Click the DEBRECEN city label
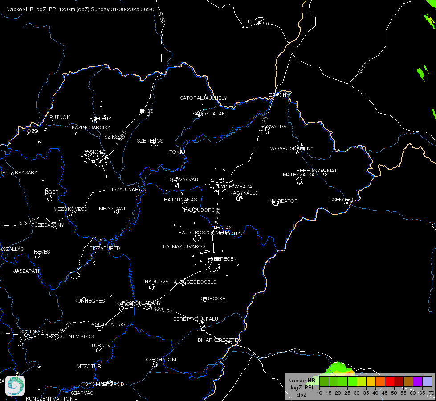Viewport: 436px width, 401px height. click(224, 259)
